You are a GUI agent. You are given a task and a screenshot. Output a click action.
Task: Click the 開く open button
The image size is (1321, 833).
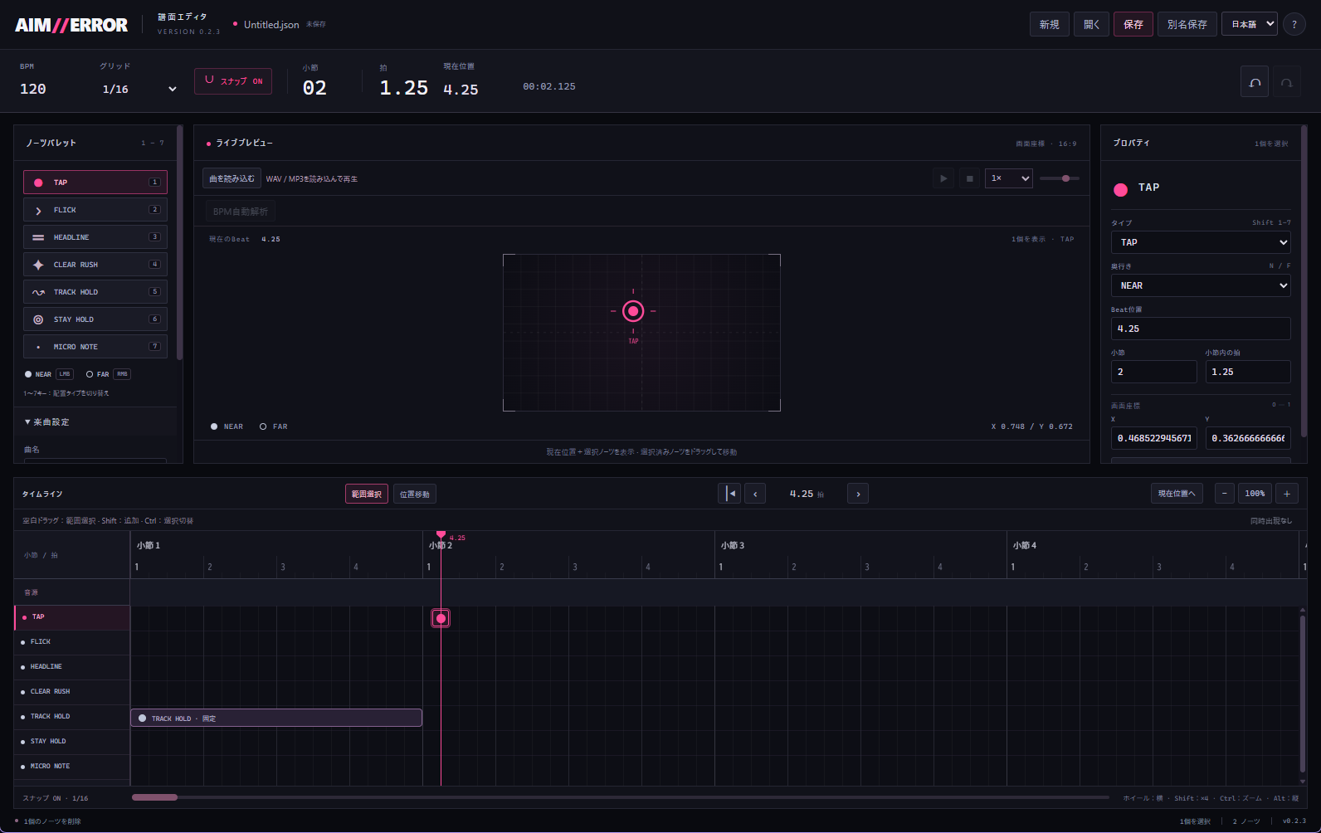1091,24
